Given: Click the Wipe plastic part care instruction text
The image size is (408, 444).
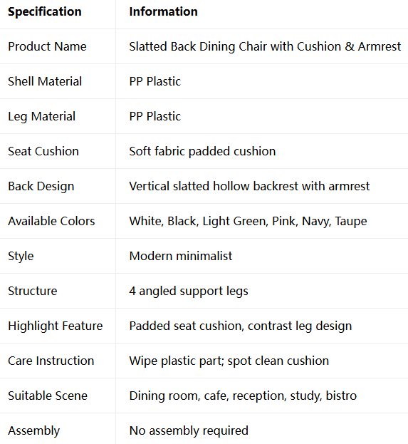Looking at the screenshot, I should coord(229,361).
